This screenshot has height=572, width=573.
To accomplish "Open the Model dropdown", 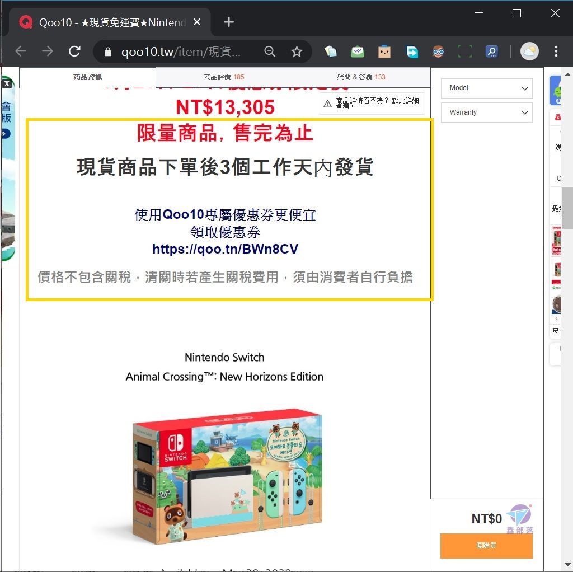I will [x=486, y=88].
